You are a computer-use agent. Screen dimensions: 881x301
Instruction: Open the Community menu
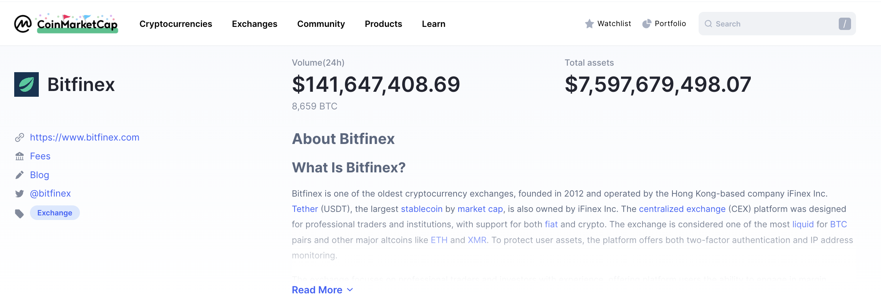[x=321, y=24]
